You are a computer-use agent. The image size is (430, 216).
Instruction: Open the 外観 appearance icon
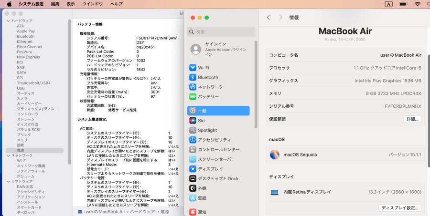[x=193, y=188]
